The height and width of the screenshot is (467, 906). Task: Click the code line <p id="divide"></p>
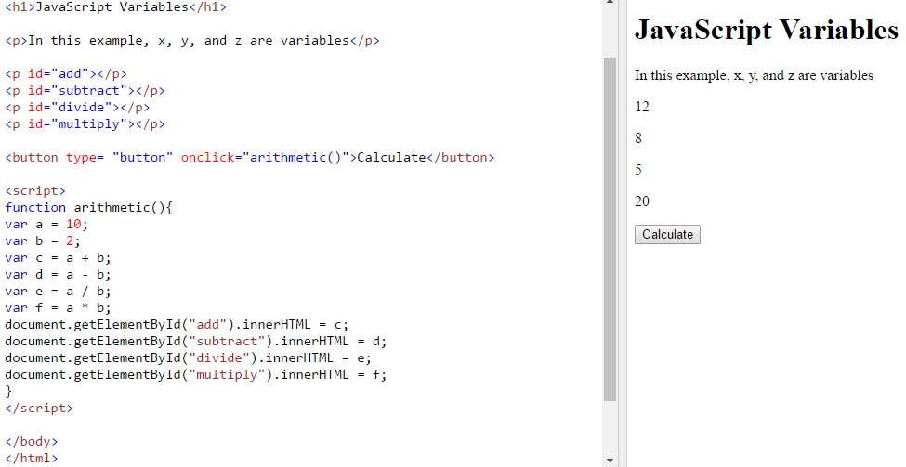77,108
